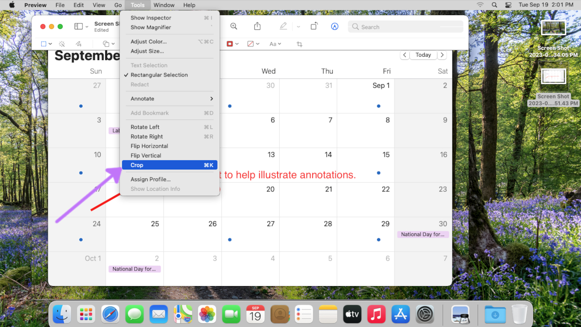Open the selection tools dropdown
The height and width of the screenshot is (327, 581).
[x=47, y=44]
